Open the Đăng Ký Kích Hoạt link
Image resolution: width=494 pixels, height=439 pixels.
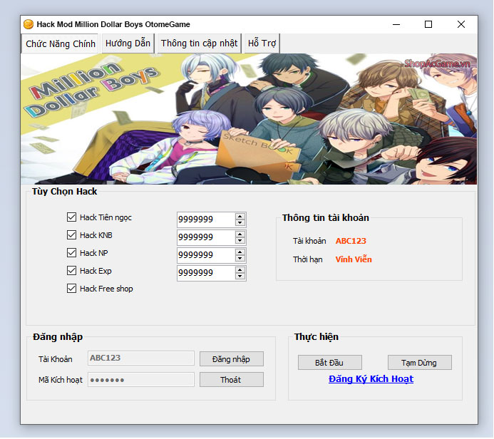pyautogui.click(x=371, y=379)
